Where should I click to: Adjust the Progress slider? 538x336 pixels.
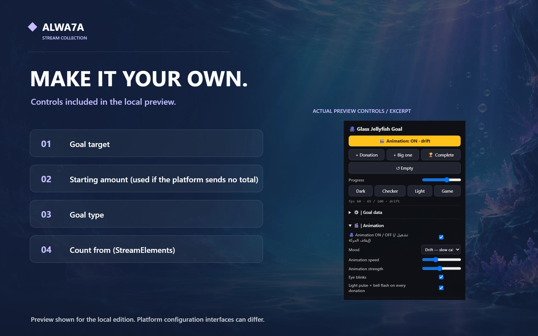click(441, 180)
